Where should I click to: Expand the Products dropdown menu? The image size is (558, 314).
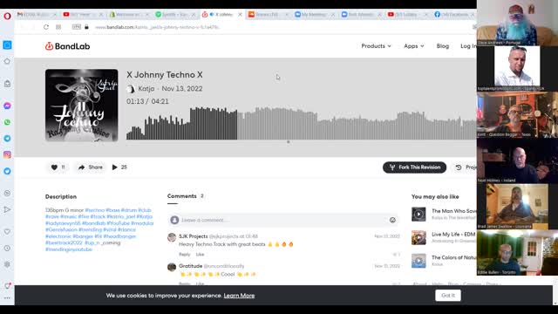376,46
